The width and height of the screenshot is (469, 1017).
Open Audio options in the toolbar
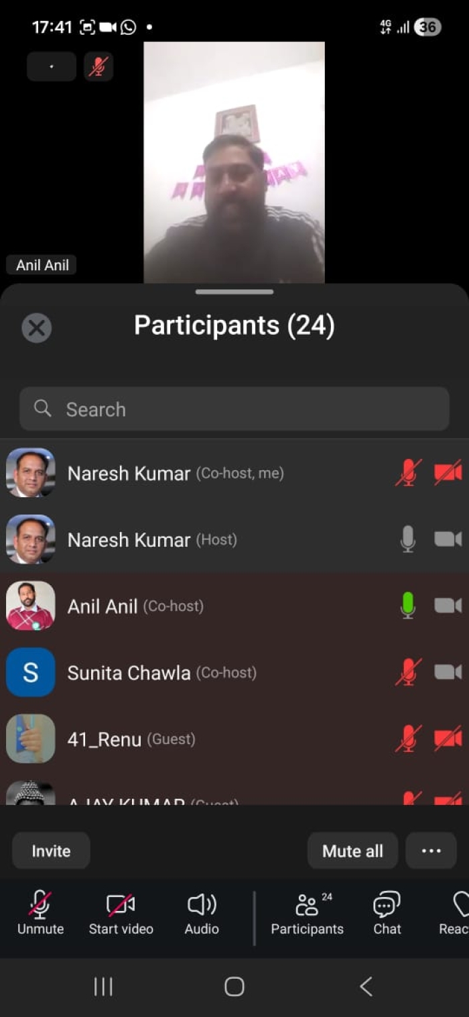pos(202,913)
